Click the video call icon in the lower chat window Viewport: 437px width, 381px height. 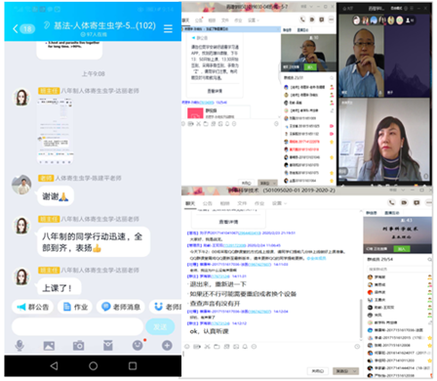[x=404, y=202]
